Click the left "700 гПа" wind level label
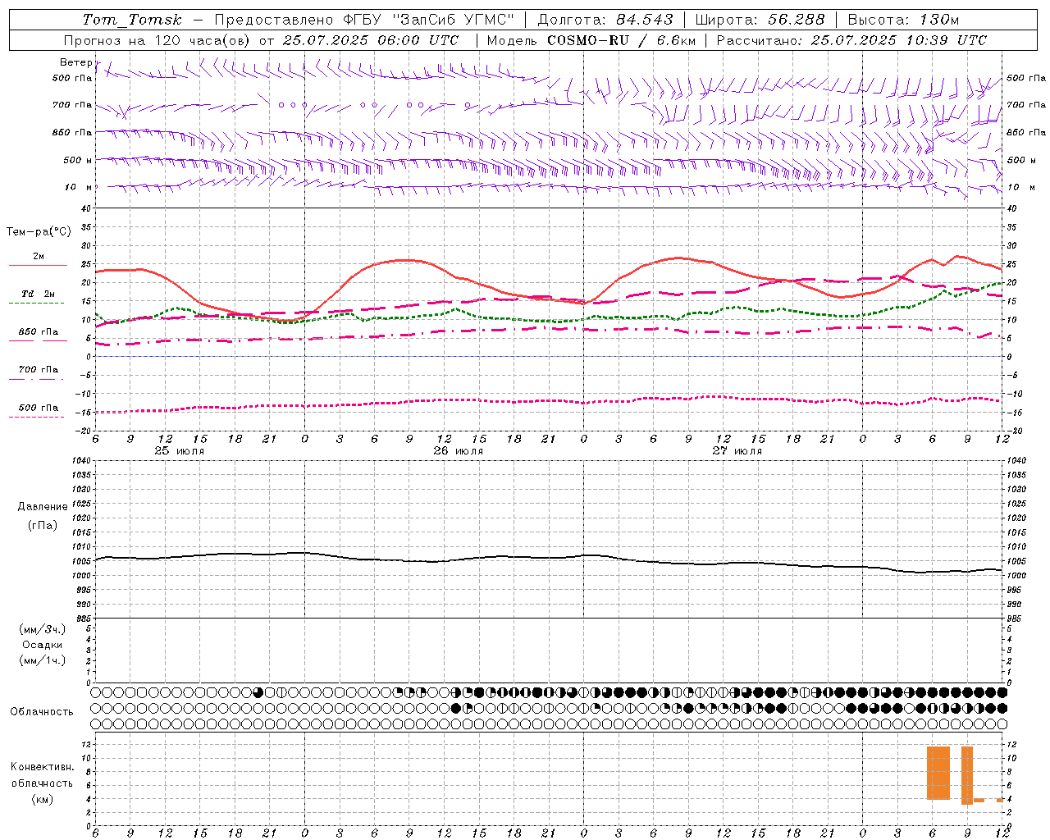Viewport: 1050px width, 840px height. (x=72, y=105)
